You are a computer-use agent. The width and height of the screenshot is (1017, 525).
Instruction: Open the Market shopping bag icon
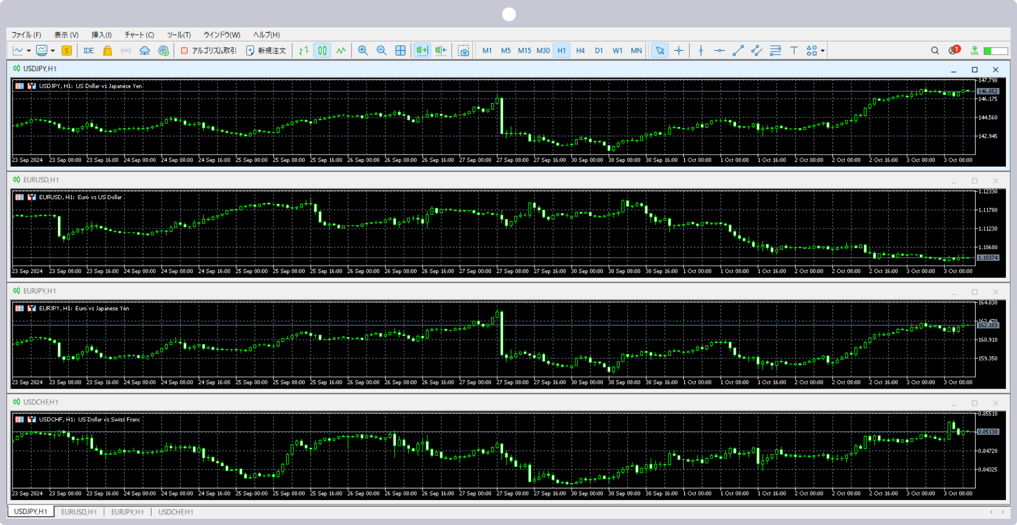[x=108, y=51]
